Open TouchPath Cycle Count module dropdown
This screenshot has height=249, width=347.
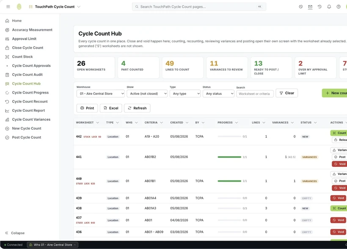(x=55, y=7)
